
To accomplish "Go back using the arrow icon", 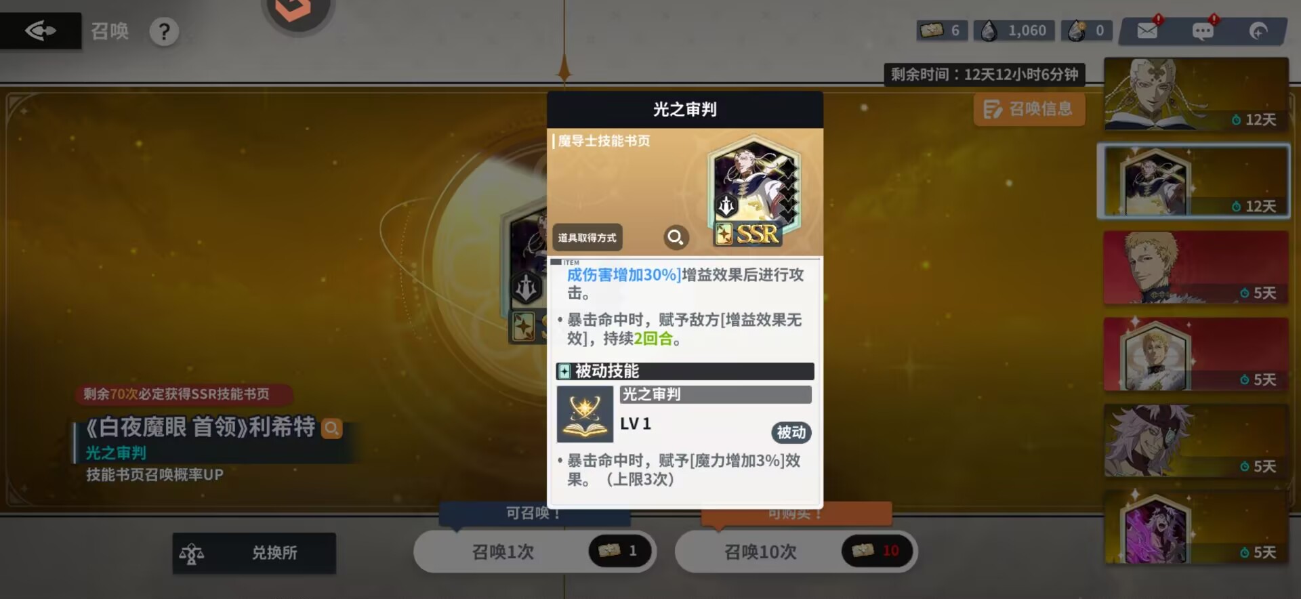I will 40,30.
